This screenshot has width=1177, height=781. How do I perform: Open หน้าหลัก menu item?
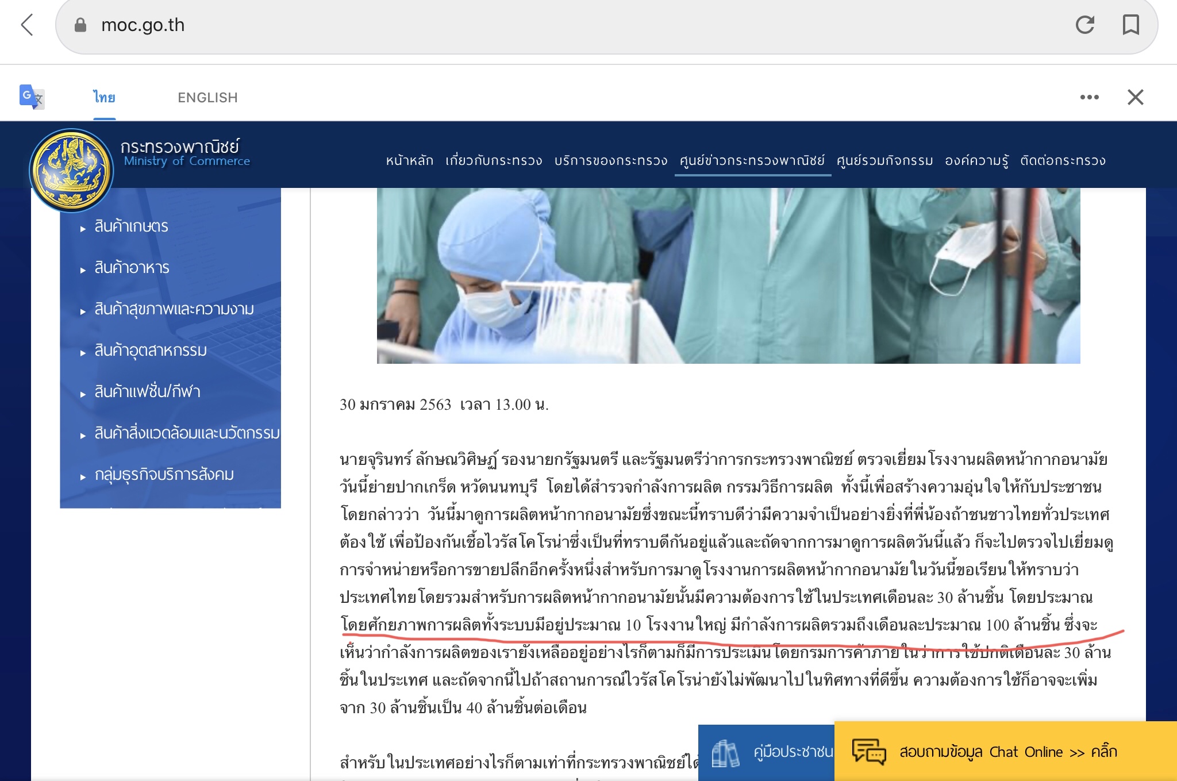click(409, 160)
